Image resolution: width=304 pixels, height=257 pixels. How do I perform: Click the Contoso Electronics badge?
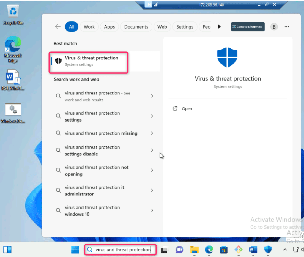(248, 27)
